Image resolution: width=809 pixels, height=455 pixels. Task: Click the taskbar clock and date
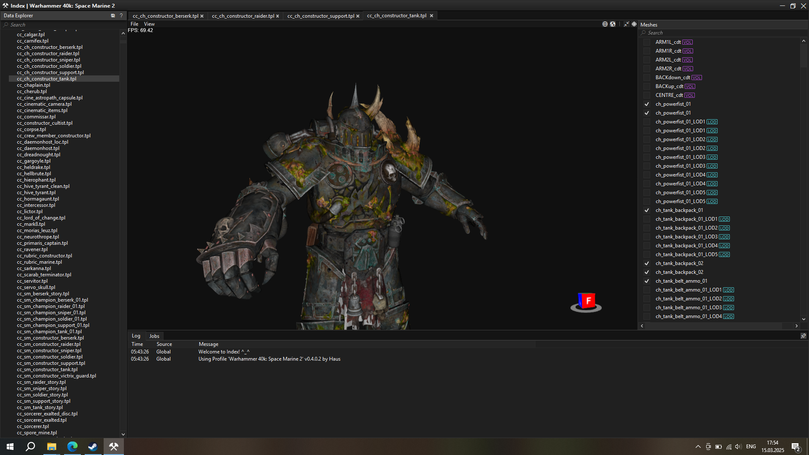pyautogui.click(x=773, y=447)
